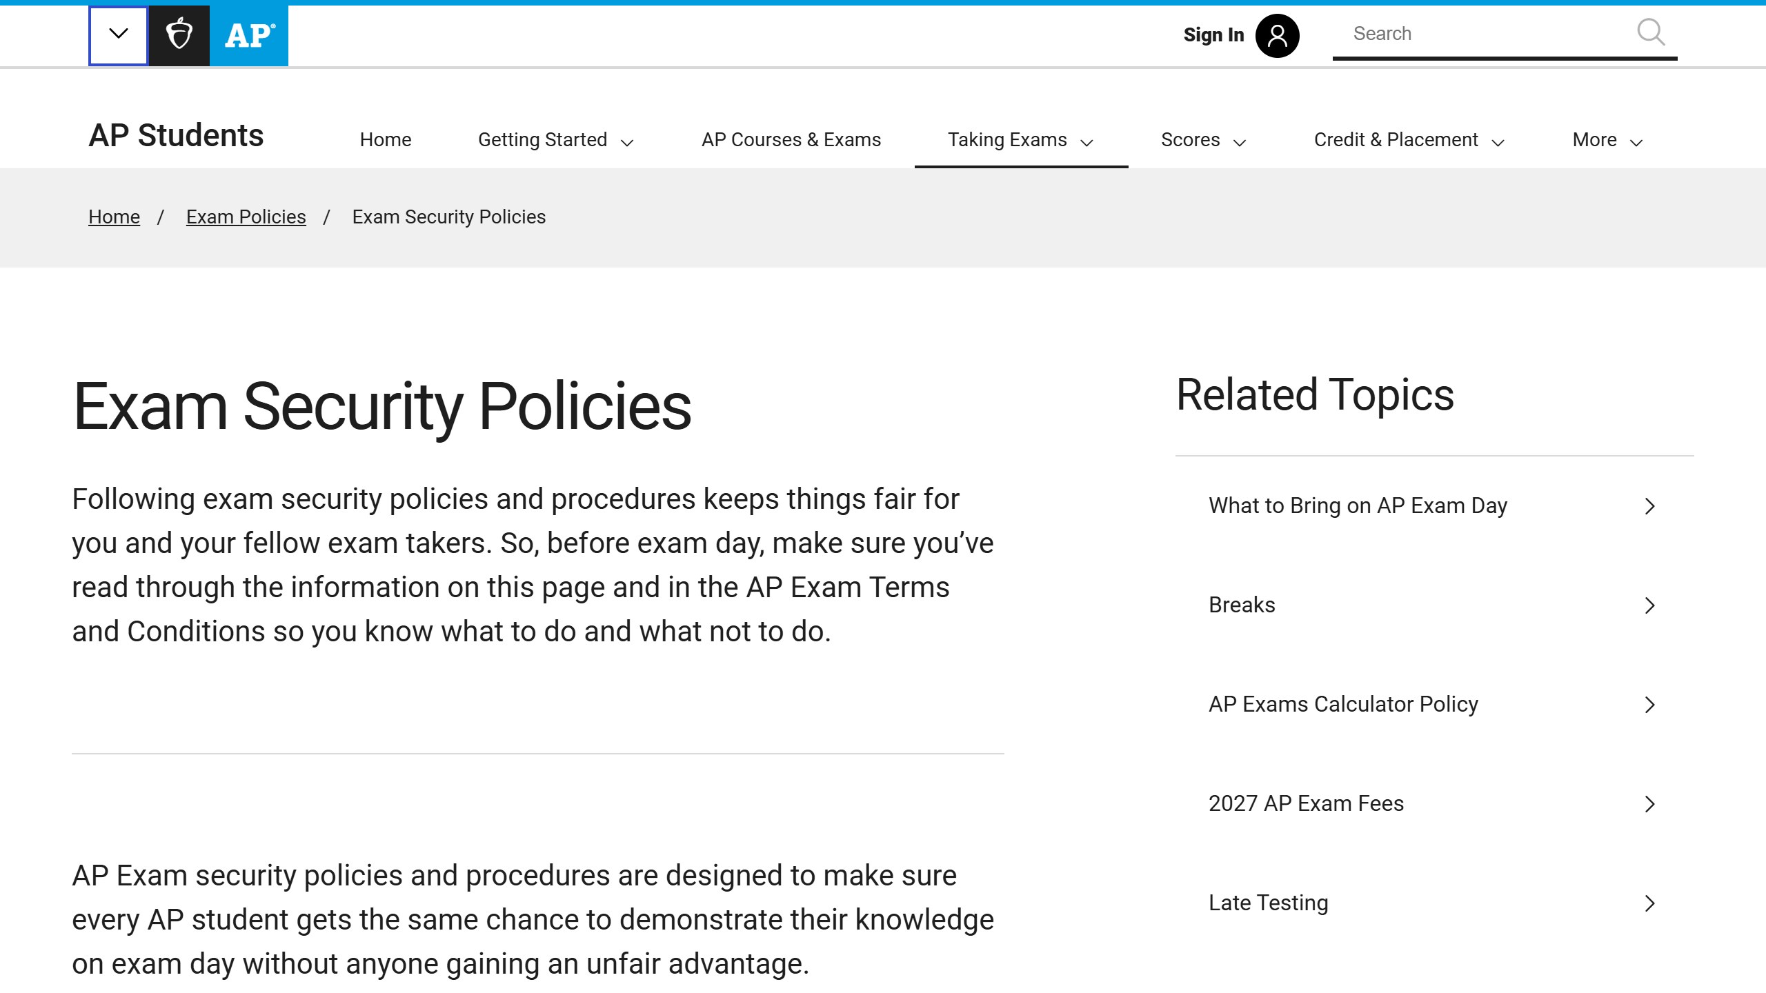Open the 2027 AP Exam Fees topic
The image size is (1766, 993).
tap(1306, 804)
